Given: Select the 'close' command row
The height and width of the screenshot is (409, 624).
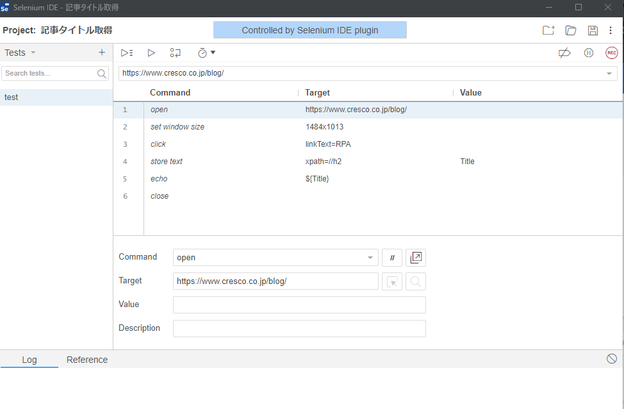Looking at the screenshot, I should [x=368, y=196].
